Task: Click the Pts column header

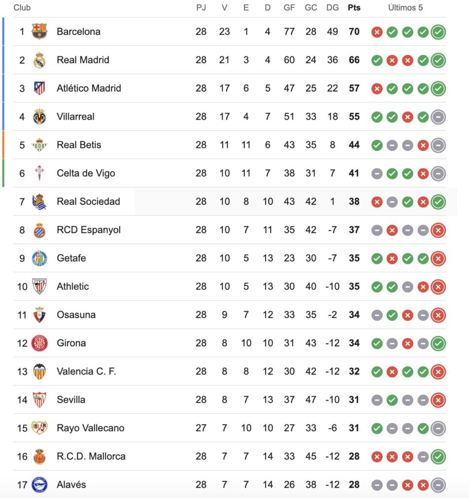Action: pos(354,8)
